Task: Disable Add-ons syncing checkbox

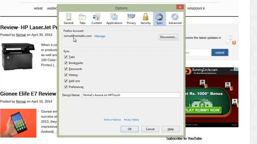Action: coord(66,81)
